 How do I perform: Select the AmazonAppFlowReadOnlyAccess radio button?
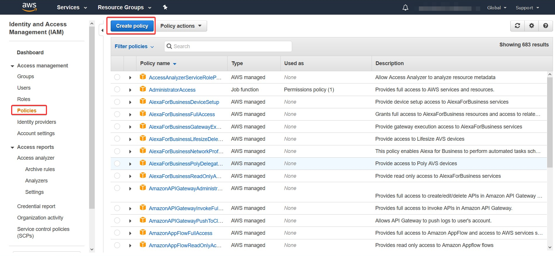(117, 245)
